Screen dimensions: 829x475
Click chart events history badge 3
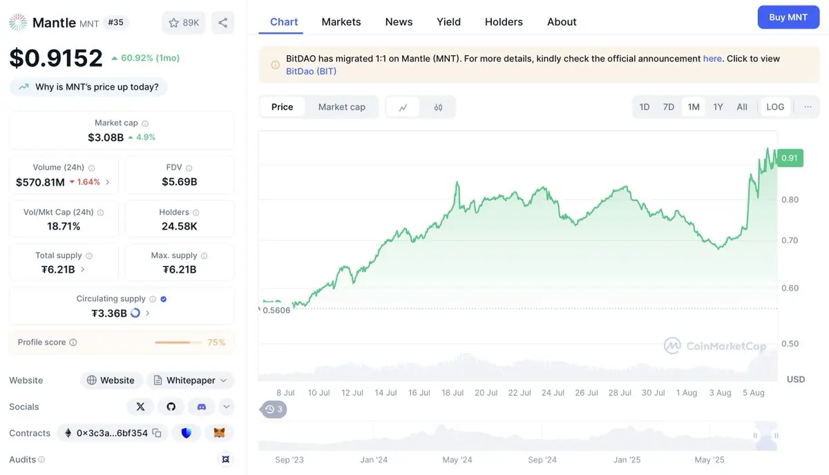click(x=274, y=409)
